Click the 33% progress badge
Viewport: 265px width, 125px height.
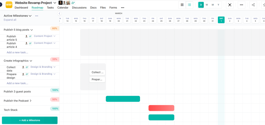[x=55, y=59]
